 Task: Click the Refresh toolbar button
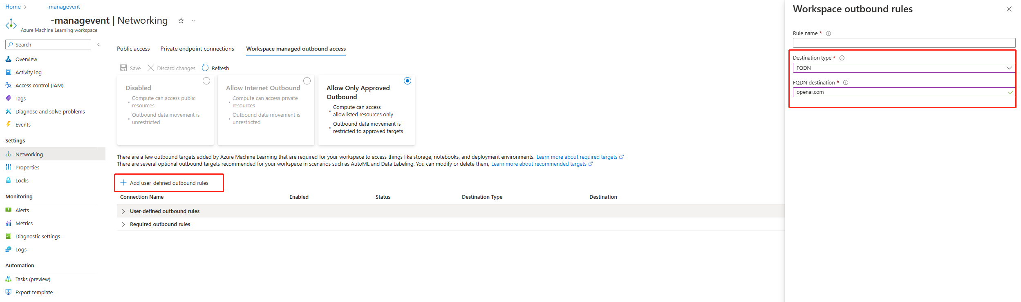pyautogui.click(x=215, y=68)
